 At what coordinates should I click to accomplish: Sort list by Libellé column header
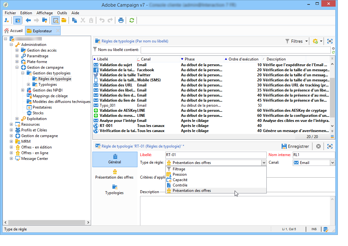(115, 59)
